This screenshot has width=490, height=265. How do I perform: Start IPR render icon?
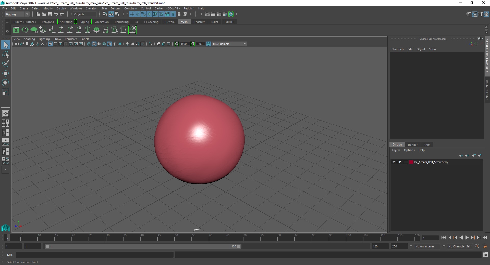pyautogui.click(x=219, y=14)
